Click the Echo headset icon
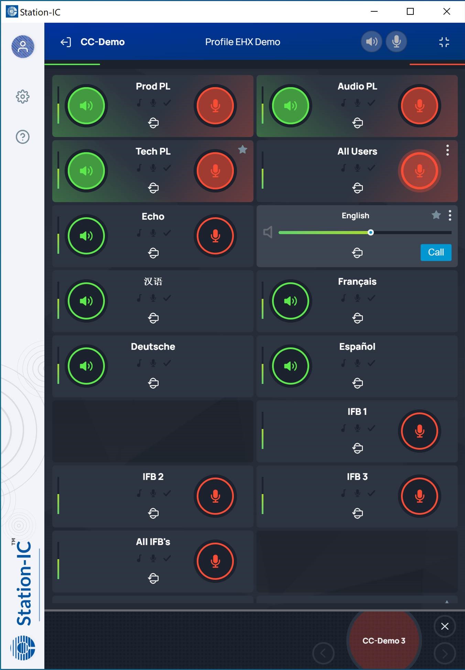 coord(153,253)
